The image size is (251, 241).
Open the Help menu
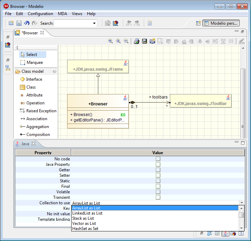click(91, 14)
